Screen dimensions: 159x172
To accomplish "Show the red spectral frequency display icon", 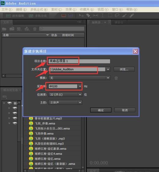I will pyautogui.click(x=64, y=16).
